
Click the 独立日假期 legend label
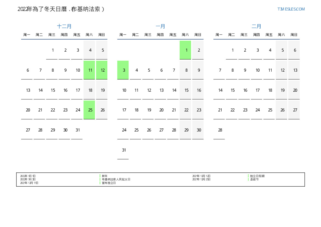point(257,176)
